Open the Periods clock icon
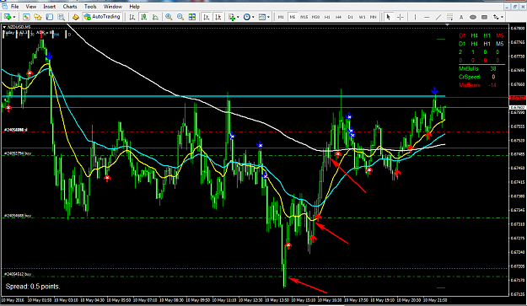The width and height of the screenshot is (527, 306). pyautogui.click(x=247, y=17)
